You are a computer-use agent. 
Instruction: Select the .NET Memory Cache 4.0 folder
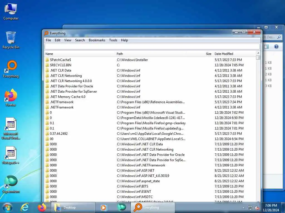click(x=68, y=97)
